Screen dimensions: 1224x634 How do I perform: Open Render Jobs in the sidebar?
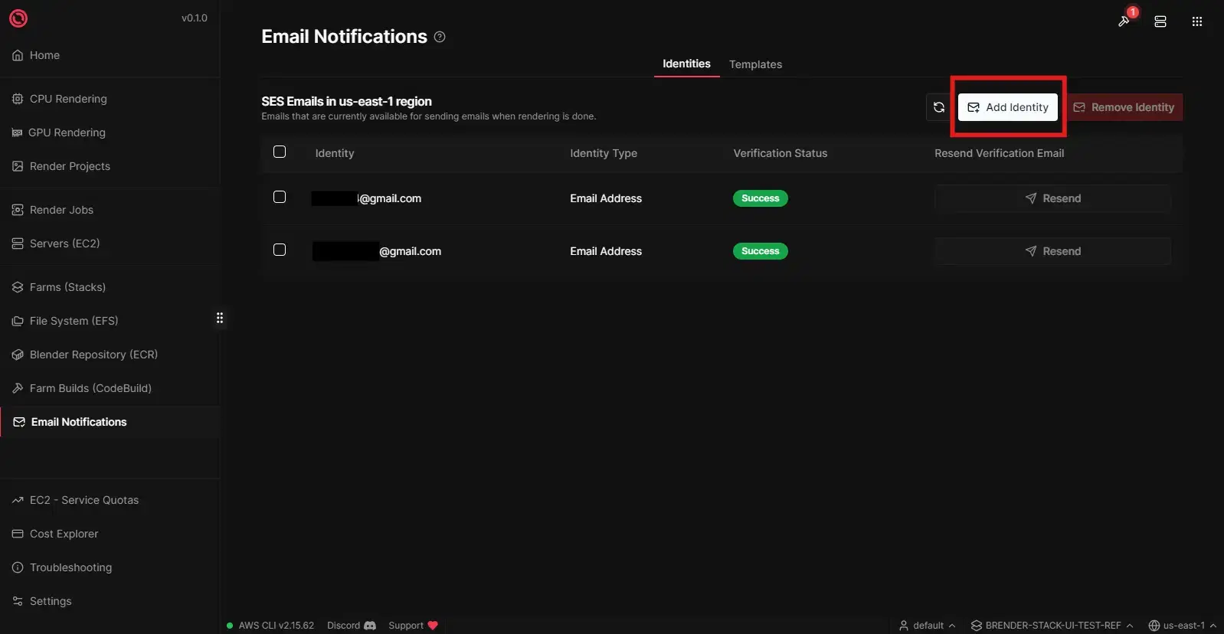tap(61, 210)
